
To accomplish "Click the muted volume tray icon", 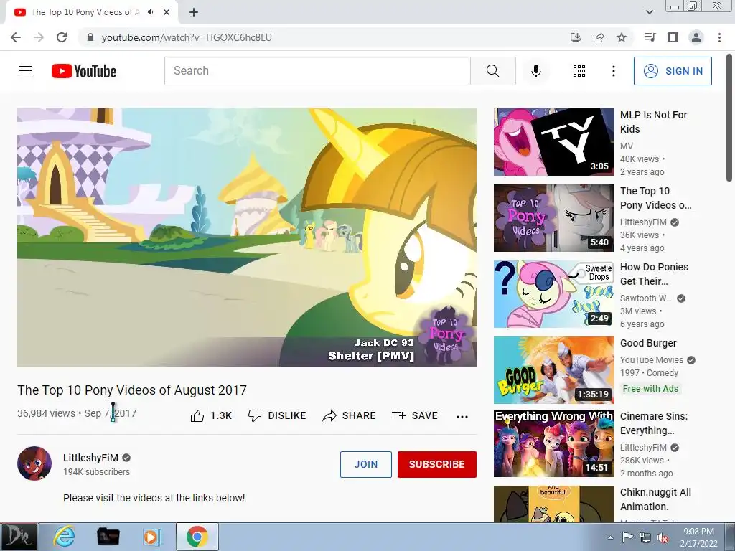I will point(663,537).
